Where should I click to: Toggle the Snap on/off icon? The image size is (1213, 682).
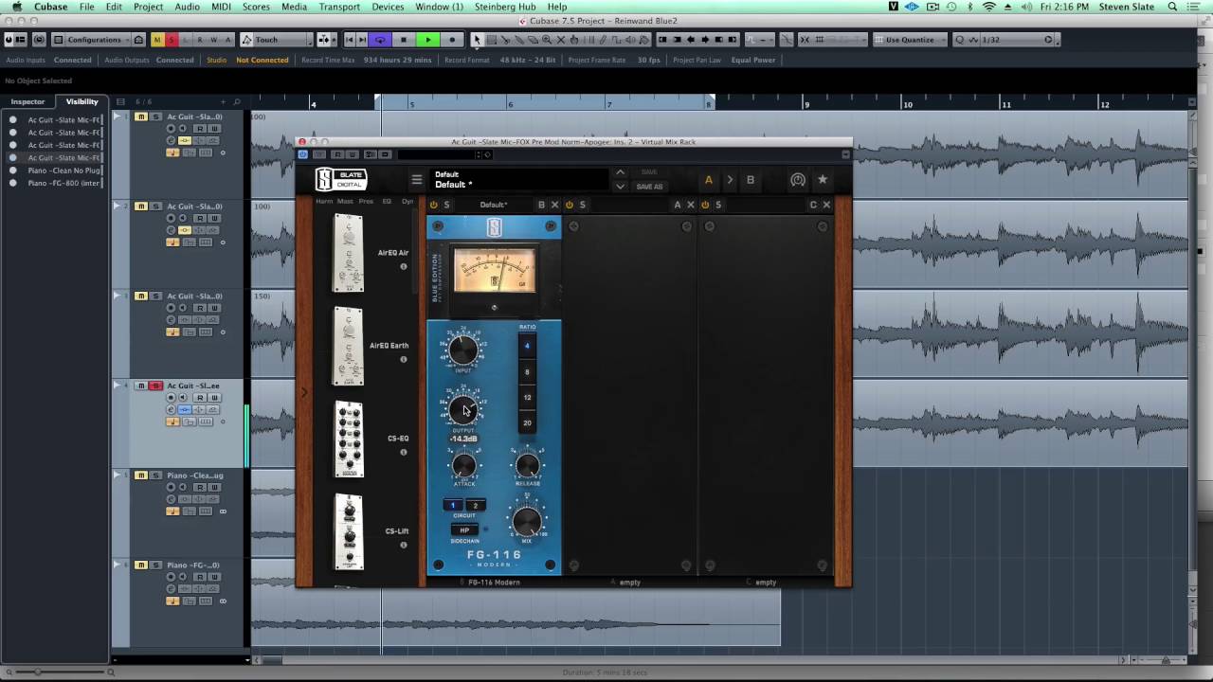click(806, 40)
